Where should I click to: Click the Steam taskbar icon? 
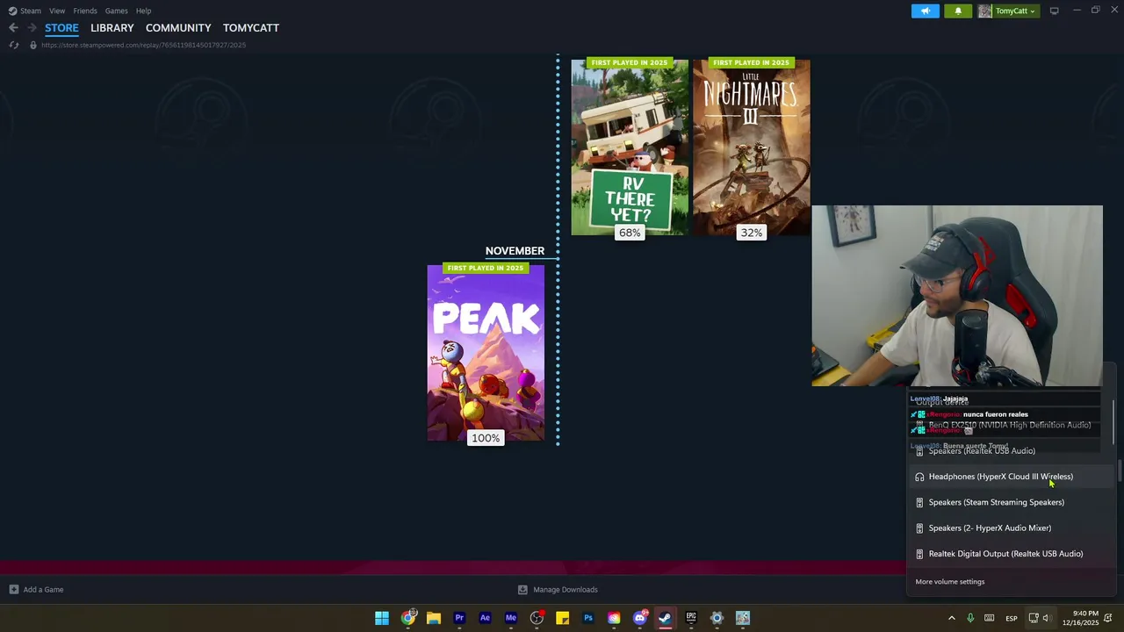pos(665,618)
